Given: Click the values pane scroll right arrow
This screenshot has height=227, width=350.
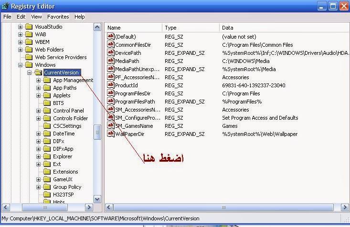Looking at the screenshot, I should click(345, 207).
